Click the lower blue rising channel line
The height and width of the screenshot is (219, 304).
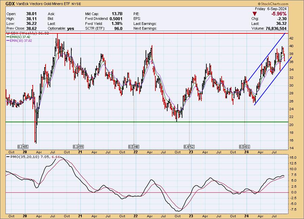pyautogui.click(x=273, y=81)
